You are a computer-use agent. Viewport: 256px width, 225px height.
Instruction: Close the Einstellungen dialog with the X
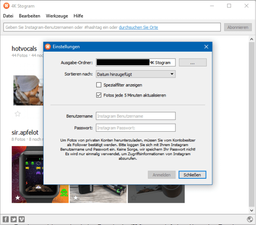tap(206, 47)
